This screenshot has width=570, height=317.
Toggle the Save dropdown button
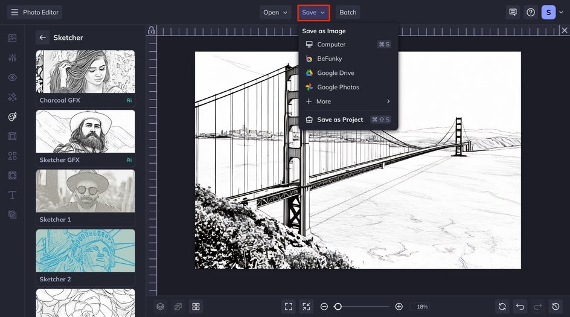tap(313, 12)
